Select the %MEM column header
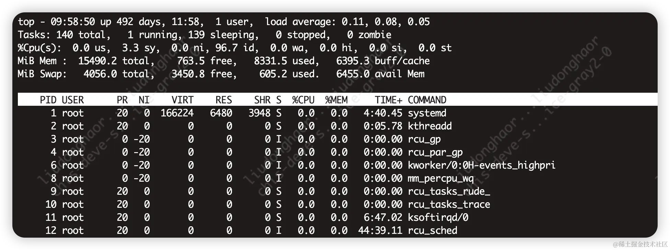The width and height of the screenshot is (670, 250). click(336, 100)
